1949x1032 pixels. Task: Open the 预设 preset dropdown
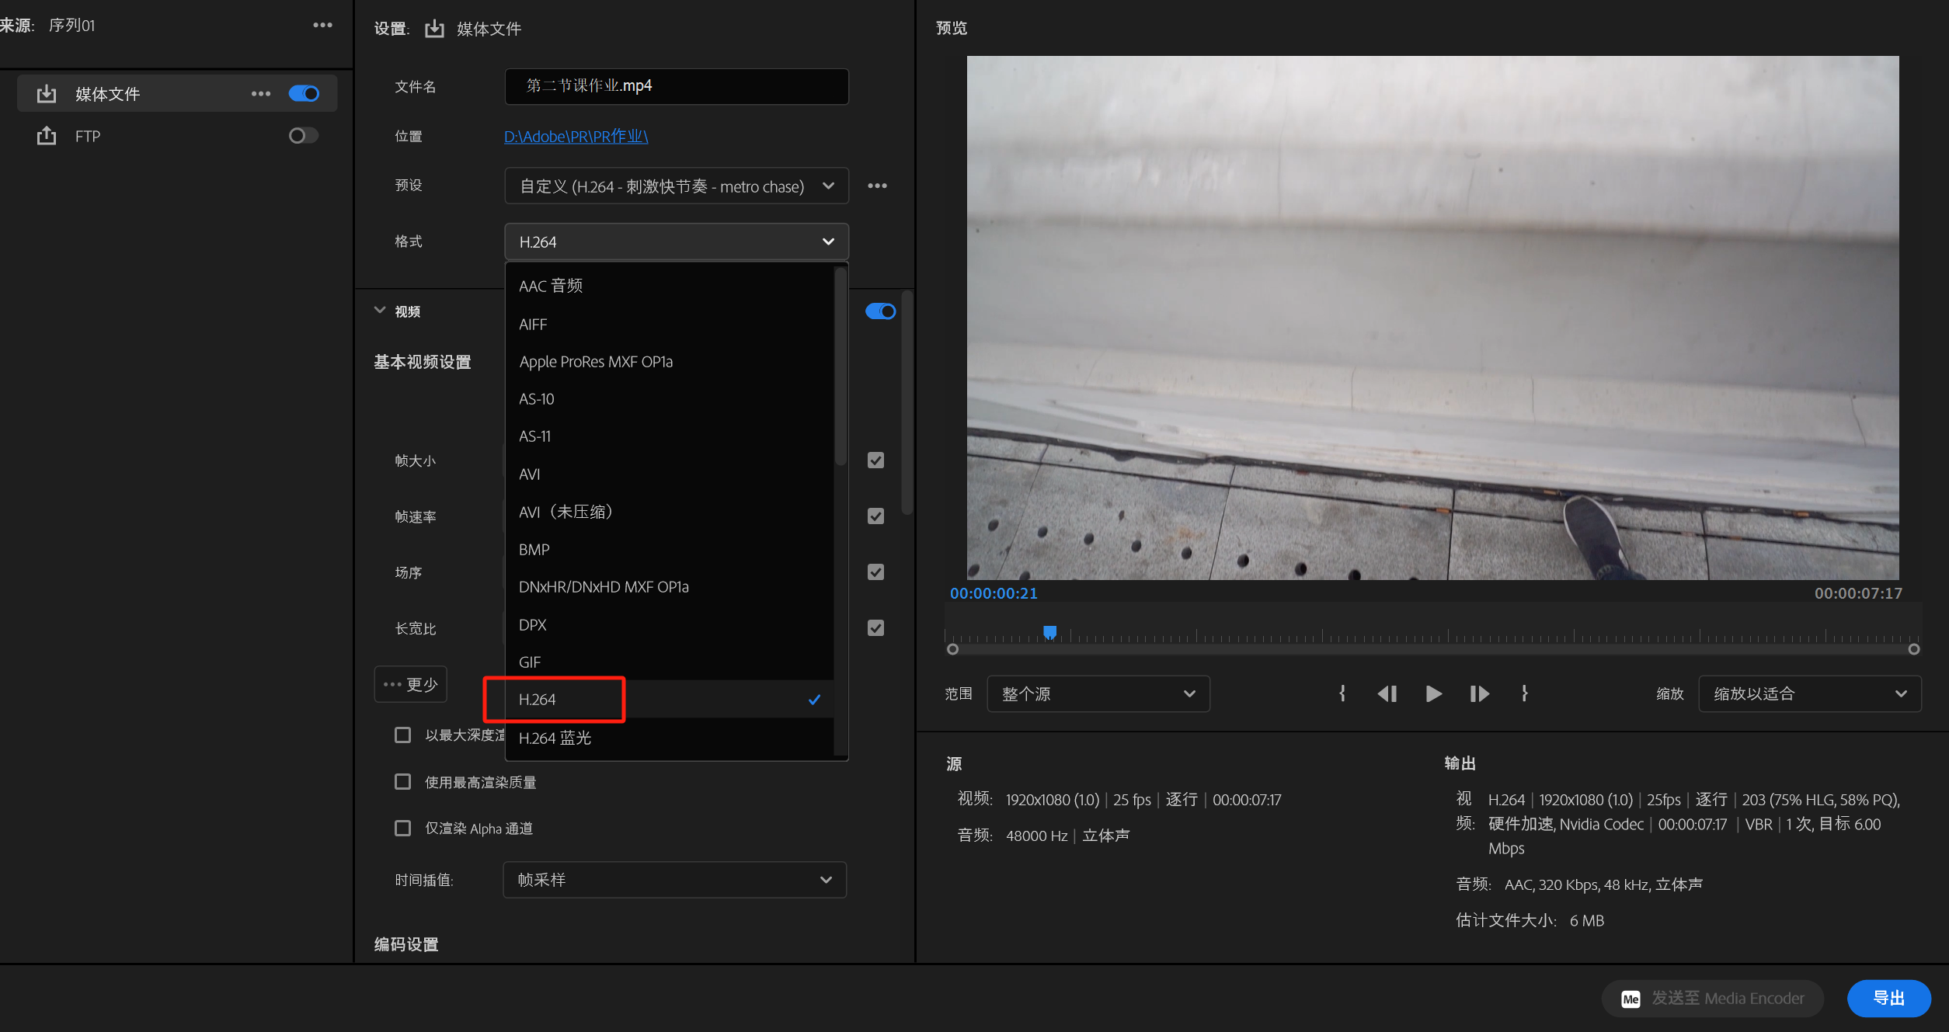coord(676,186)
